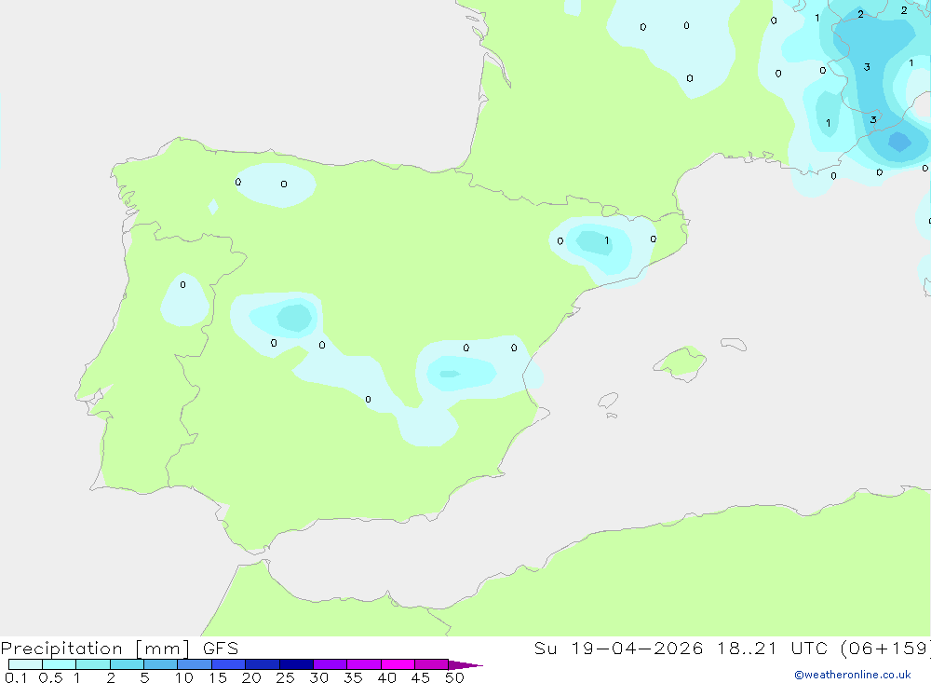
Task: Click the 'Su 19-04-2026 18..21 UTC' date label
Action: click(x=681, y=648)
